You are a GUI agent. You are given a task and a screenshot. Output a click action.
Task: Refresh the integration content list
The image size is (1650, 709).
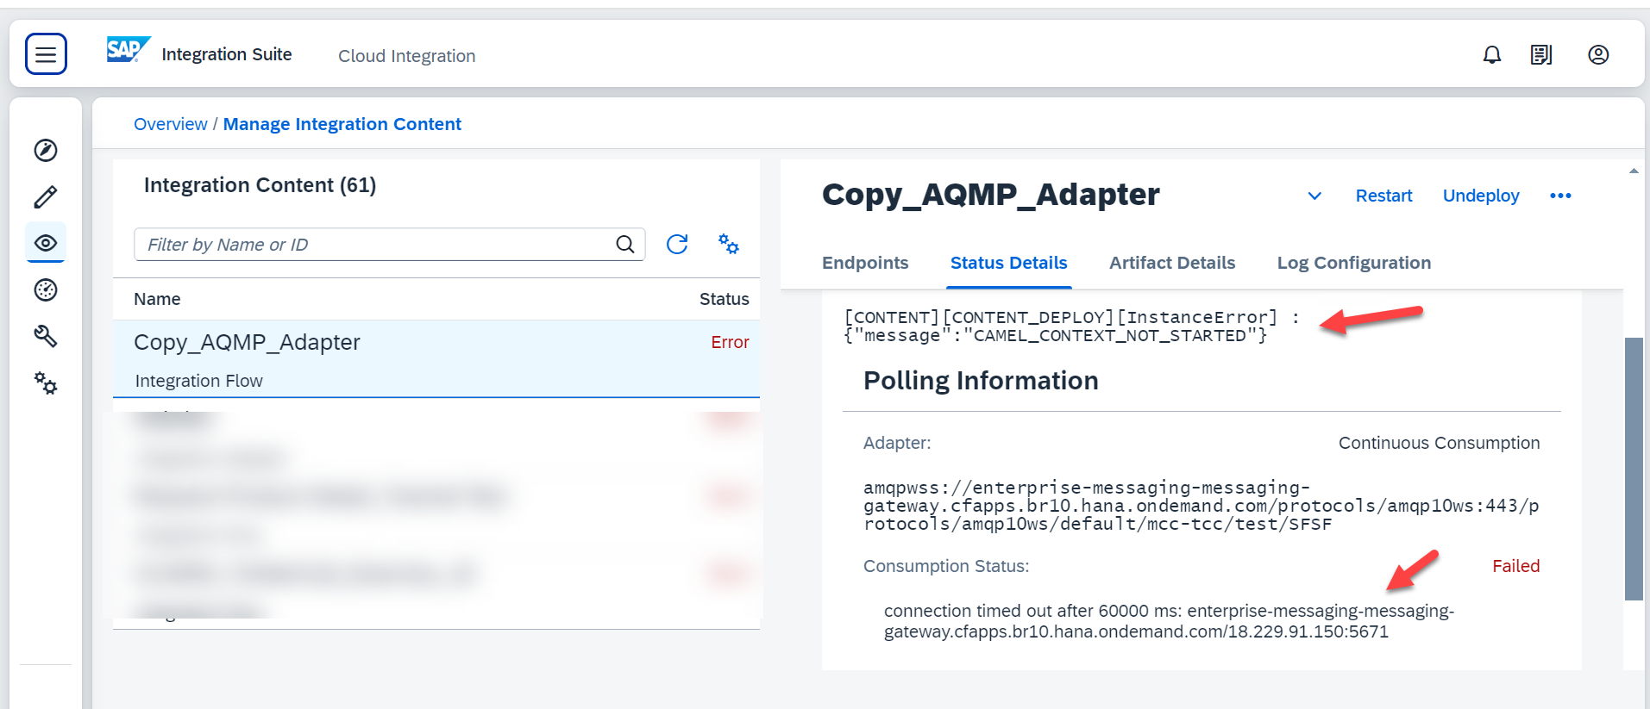pos(677,245)
